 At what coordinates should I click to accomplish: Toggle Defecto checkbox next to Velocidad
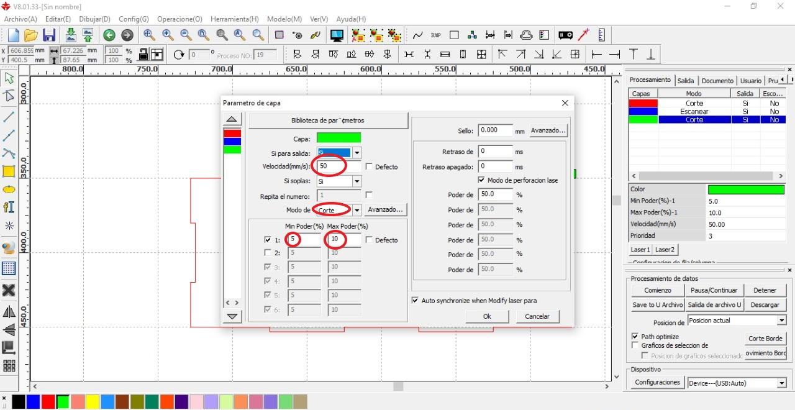tap(369, 166)
